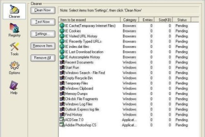
Task: Select the Empty Recycle Bin text
Action: pos(79,78)
